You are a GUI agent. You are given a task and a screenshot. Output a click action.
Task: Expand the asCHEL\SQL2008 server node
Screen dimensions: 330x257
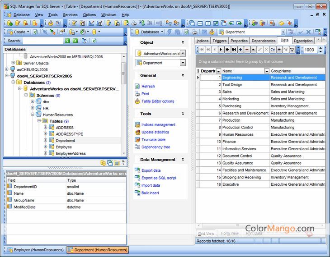pyautogui.click(x=6, y=69)
